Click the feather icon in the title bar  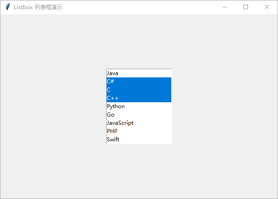coord(8,7)
